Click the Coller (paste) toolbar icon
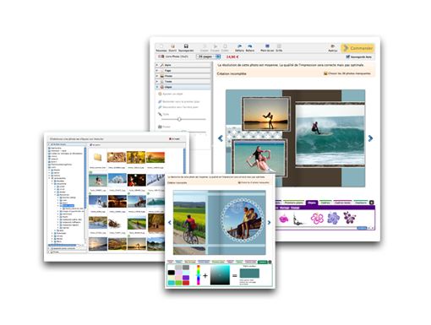The image size is (431, 325). pyautogui.click(x=225, y=46)
